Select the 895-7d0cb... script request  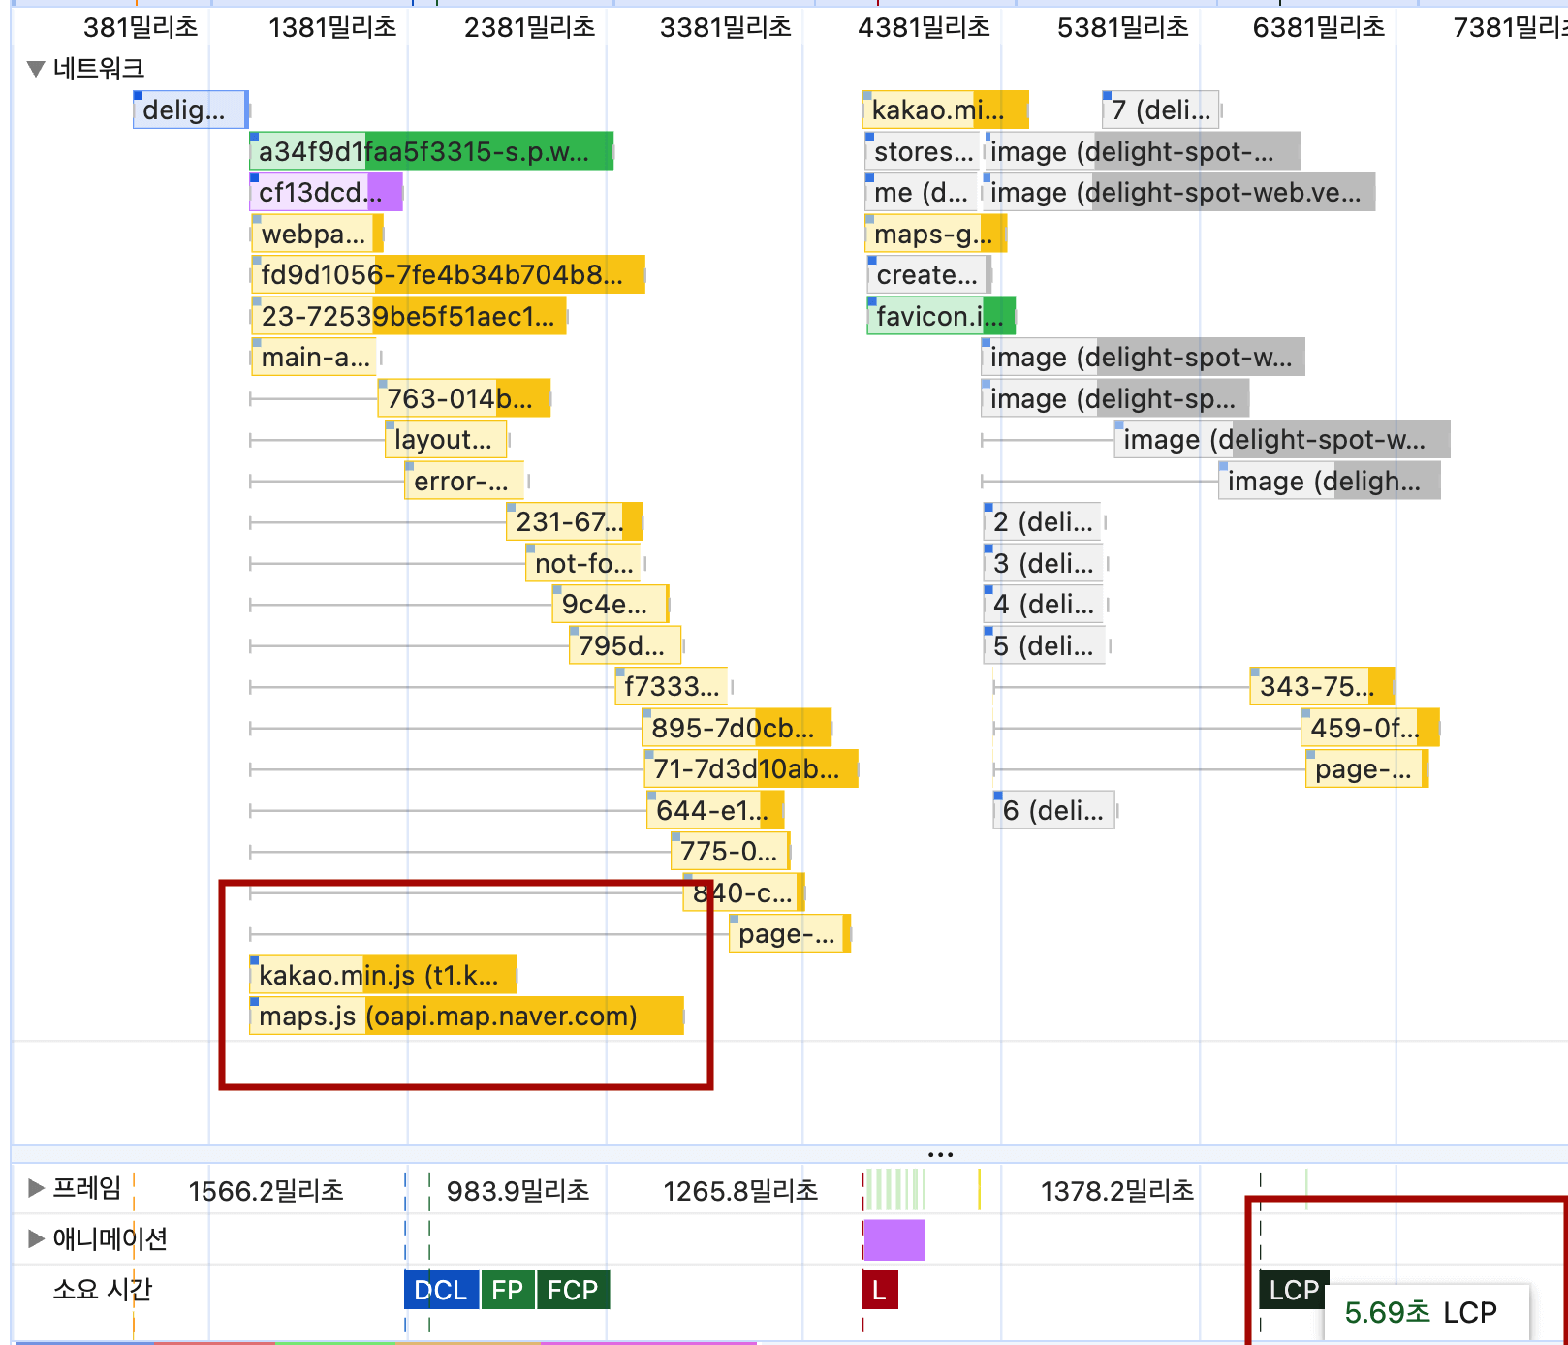(736, 728)
